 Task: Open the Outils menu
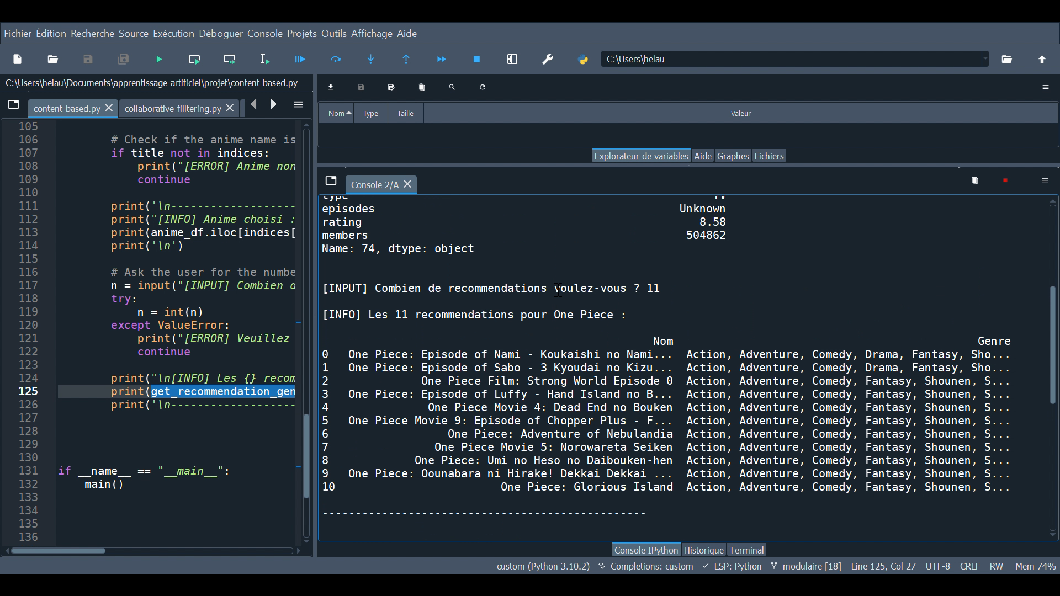click(x=334, y=34)
